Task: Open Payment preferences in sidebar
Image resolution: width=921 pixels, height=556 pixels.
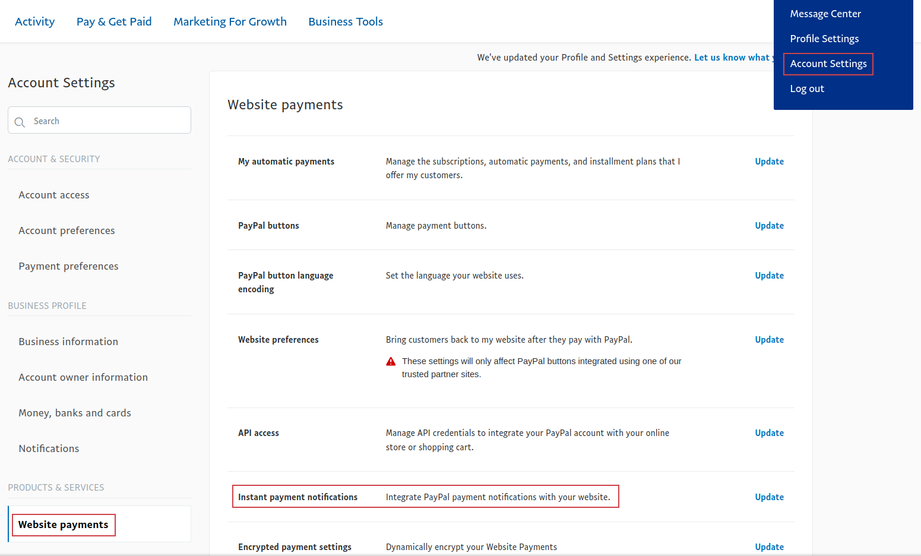Action: pyautogui.click(x=68, y=266)
